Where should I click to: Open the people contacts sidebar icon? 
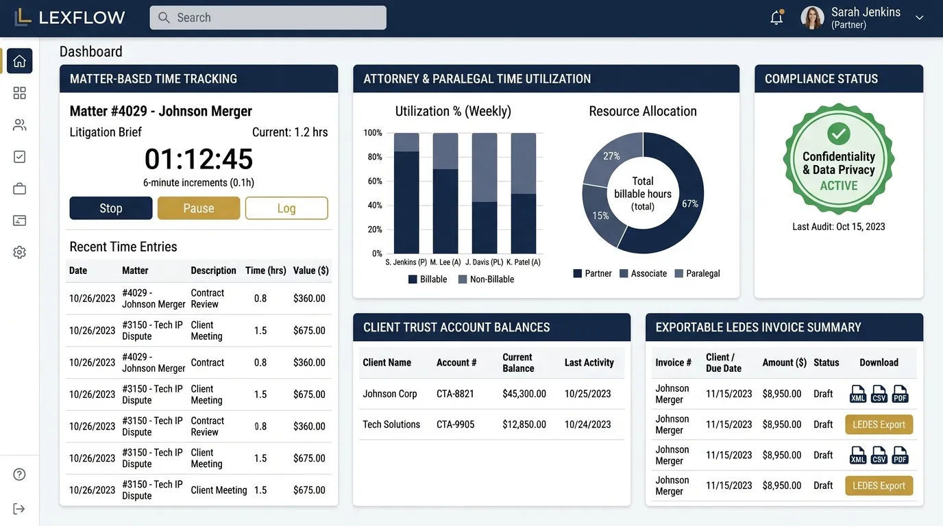(19, 125)
